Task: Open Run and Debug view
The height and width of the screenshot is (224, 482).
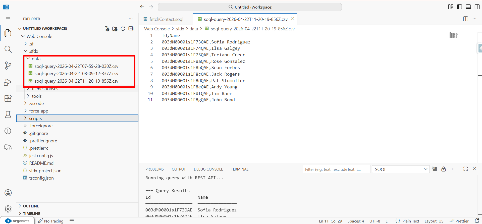Action: (x=8, y=82)
